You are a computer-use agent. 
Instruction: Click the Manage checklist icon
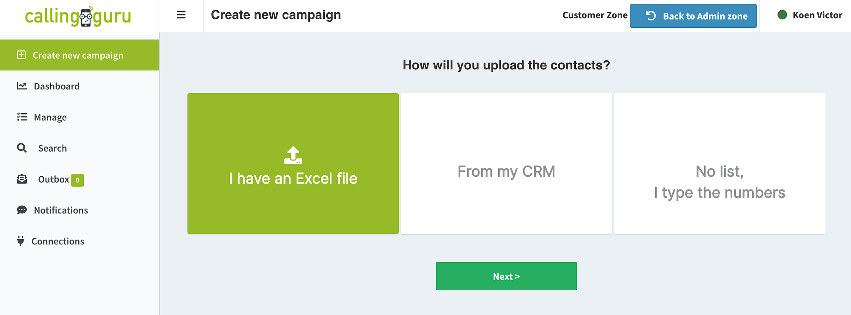tap(22, 117)
